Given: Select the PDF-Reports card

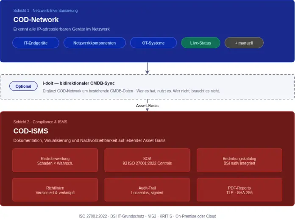Looking at the screenshot, I should coord(239,190).
